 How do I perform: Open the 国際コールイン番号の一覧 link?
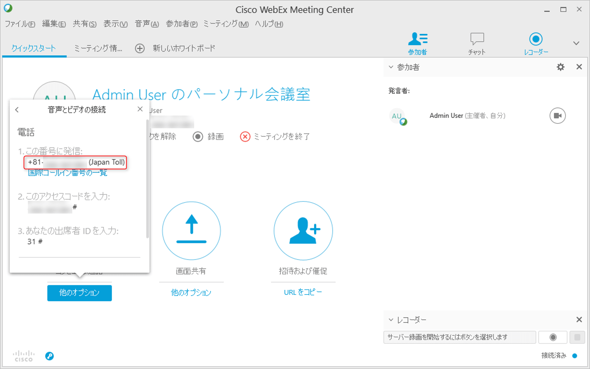[x=67, y=173]
